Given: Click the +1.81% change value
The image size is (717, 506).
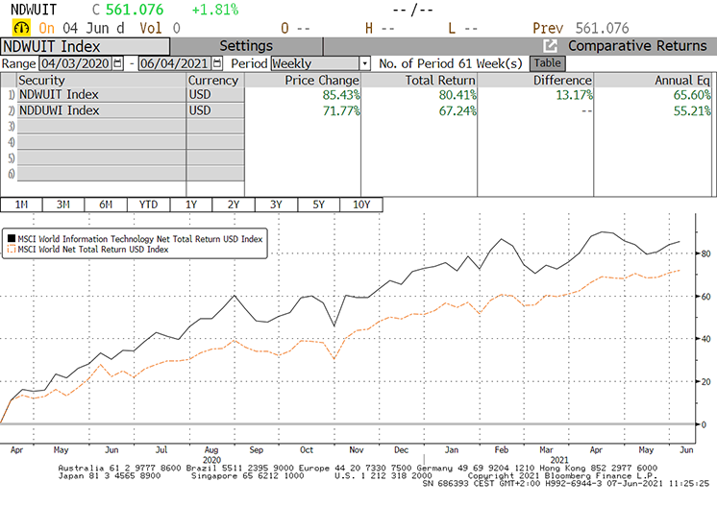Looking at the screenshot, I should click(x=215, y=10).
